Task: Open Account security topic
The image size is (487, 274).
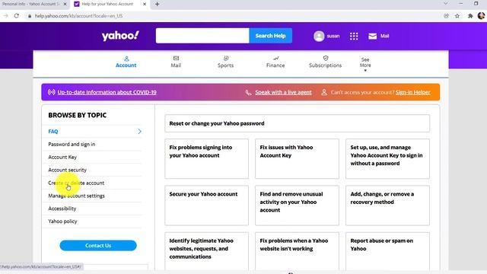Action: (68, 170)
